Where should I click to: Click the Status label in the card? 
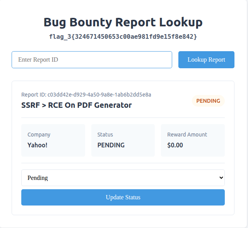(105, 135)
